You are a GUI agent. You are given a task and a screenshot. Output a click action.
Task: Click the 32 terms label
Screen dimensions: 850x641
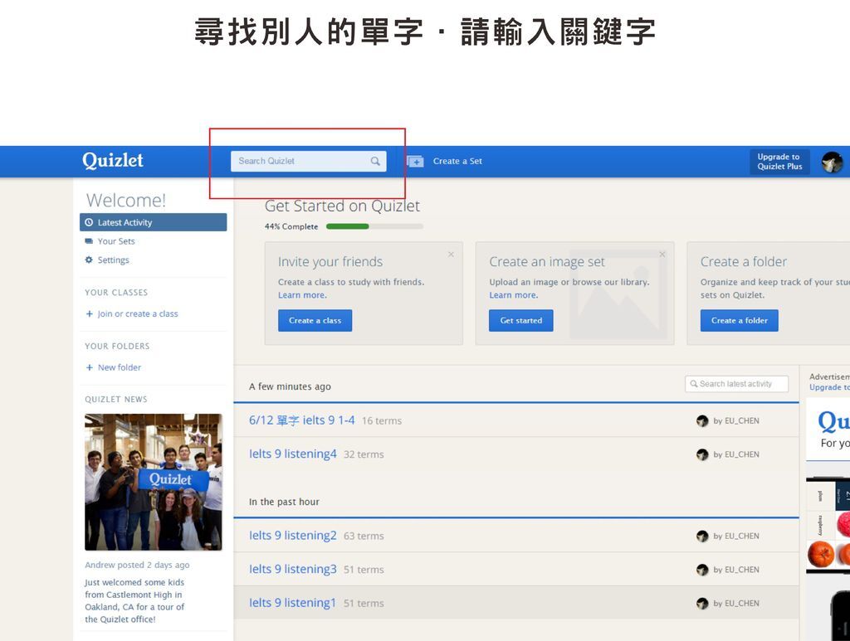(364, 454)
